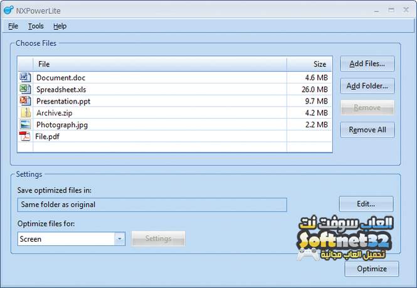Select the Photograph.jpg file name

[62, 125]
